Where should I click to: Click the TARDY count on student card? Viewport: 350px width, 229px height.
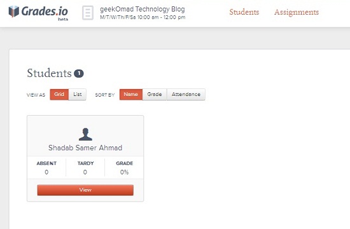coord(85,172)
